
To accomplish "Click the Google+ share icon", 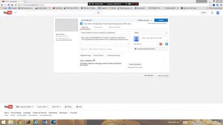I will [x=161, y=44].
